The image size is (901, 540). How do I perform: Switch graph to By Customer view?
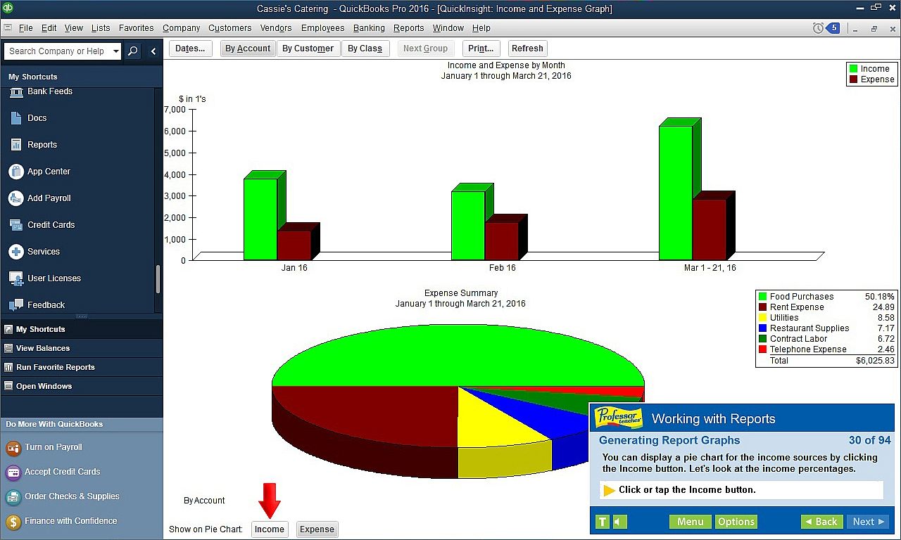(x=308, y=49)
